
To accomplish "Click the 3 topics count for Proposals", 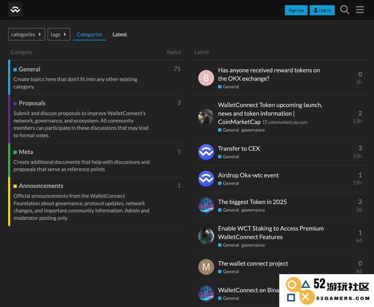I will coord(179,103).
